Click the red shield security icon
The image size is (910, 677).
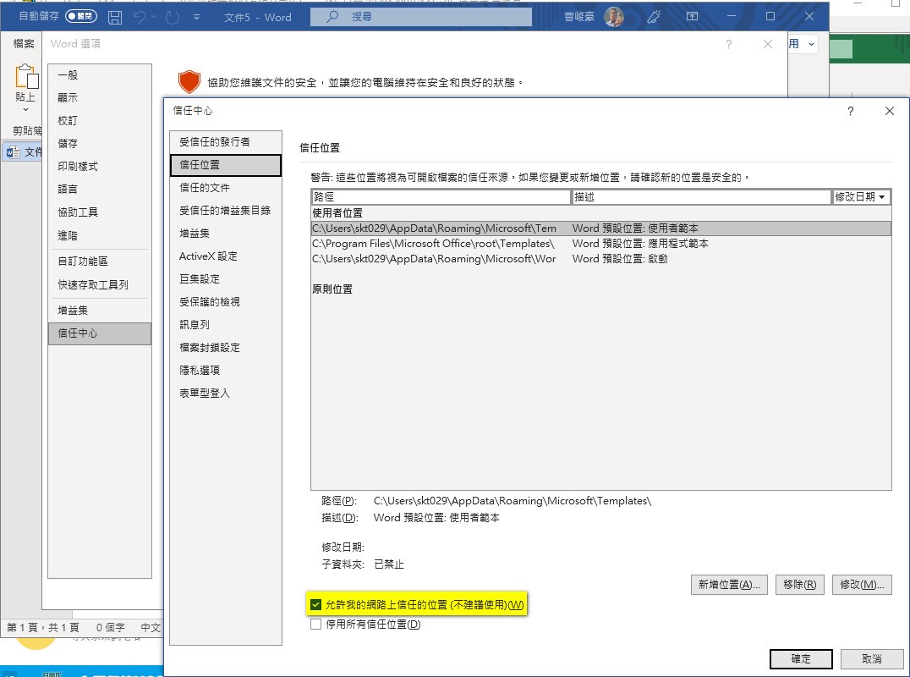coord(189,82)
